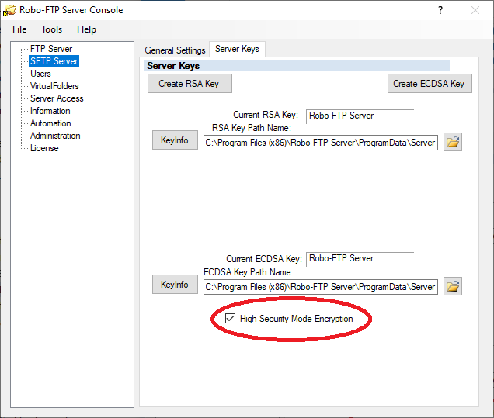Select License tree item
Image resolution: width=494 pixels, height=418 pixels.
44,148
